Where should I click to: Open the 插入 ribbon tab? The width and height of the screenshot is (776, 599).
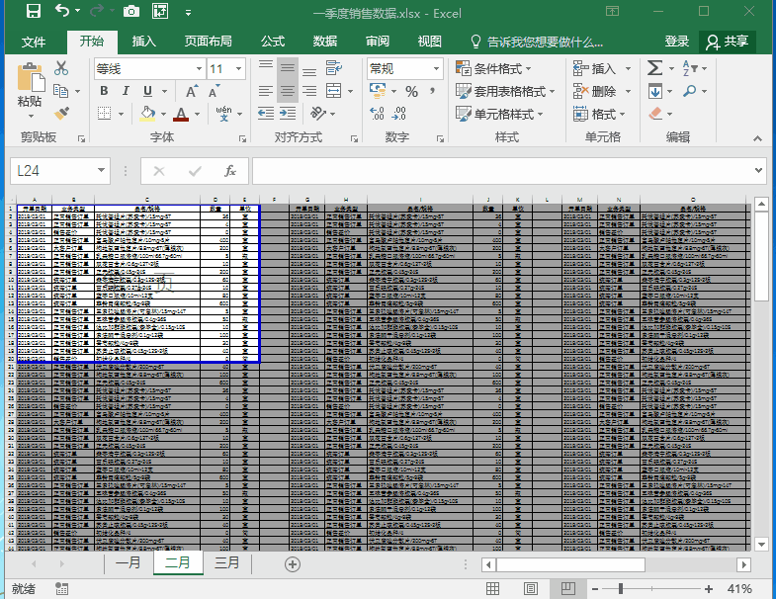(144, 42)
